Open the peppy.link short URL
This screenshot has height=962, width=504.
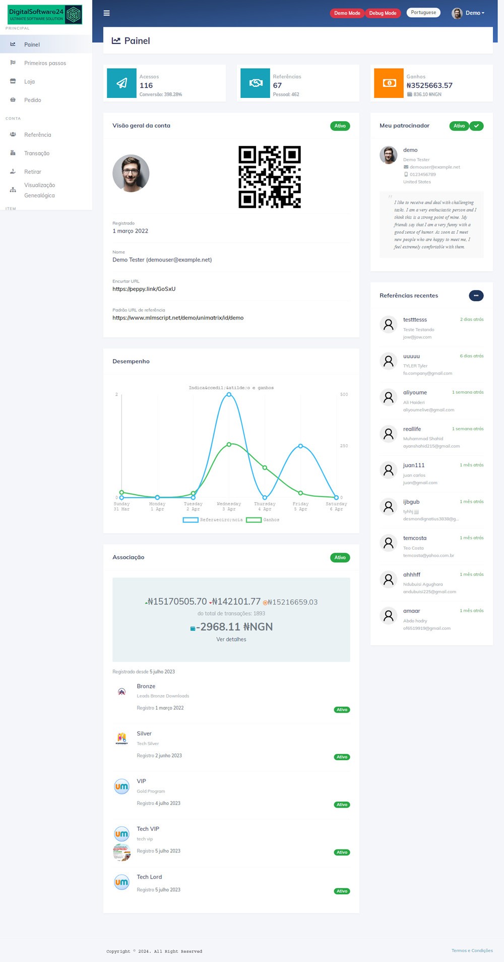pos(144,289)
